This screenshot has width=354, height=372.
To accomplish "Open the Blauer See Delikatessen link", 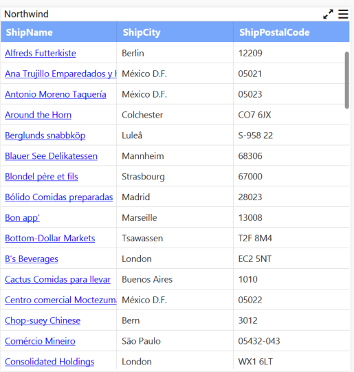I will point(52,156).
